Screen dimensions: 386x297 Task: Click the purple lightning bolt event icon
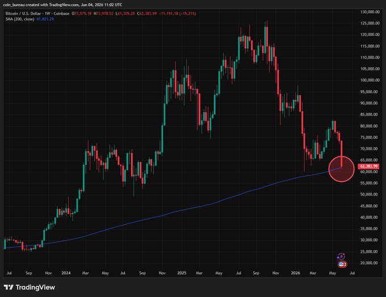click(x=341, y=256)
